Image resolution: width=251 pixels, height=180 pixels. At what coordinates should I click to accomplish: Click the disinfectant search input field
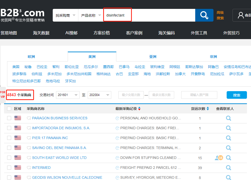(150, 15)
